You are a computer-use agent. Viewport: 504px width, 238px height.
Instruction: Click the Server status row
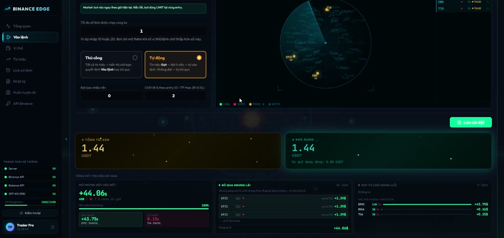click(30, 168)
